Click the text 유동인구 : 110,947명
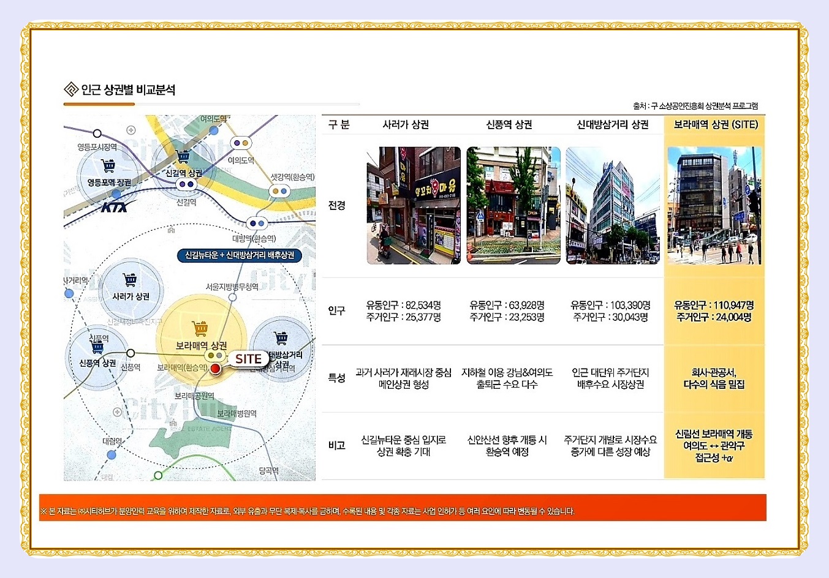Viewport: 829px width, 578px height. 714,305
